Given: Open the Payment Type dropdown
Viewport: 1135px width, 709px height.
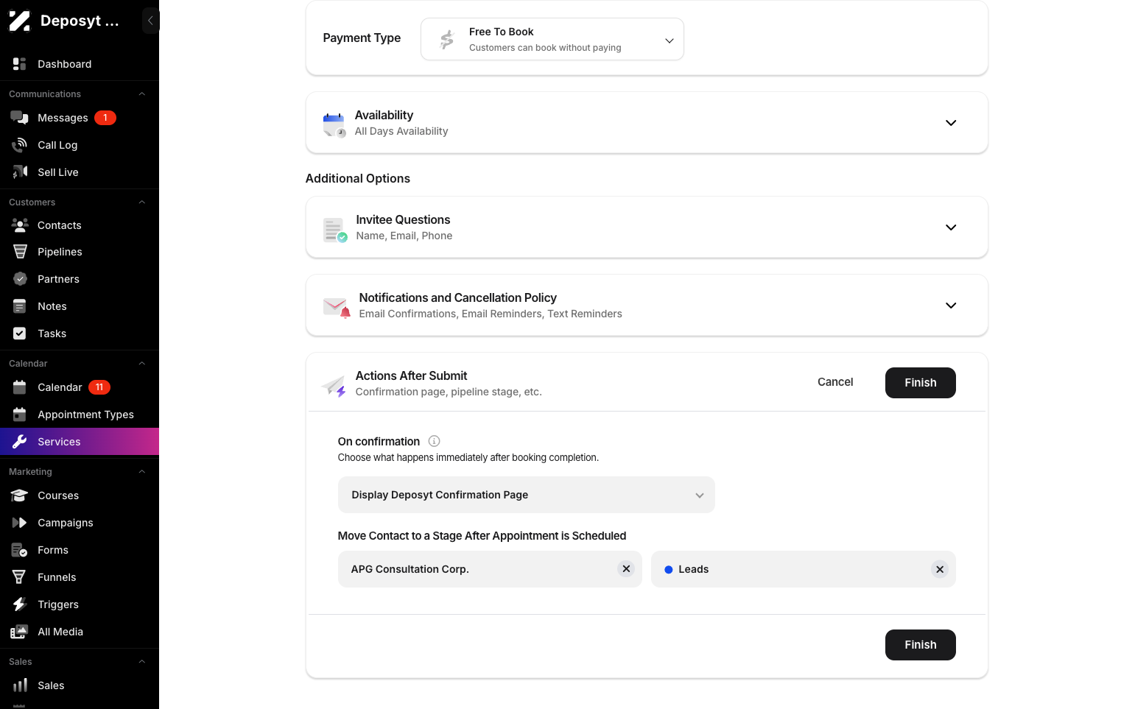Looking at the screenshot, I should pyautogui.click(x=552, y=39).
